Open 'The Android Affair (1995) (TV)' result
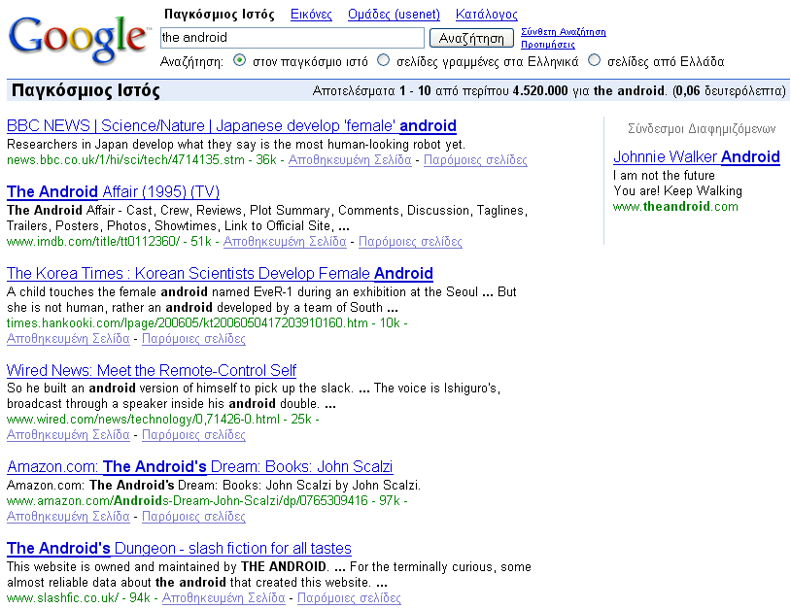The image size is (791, 609). 113,191
